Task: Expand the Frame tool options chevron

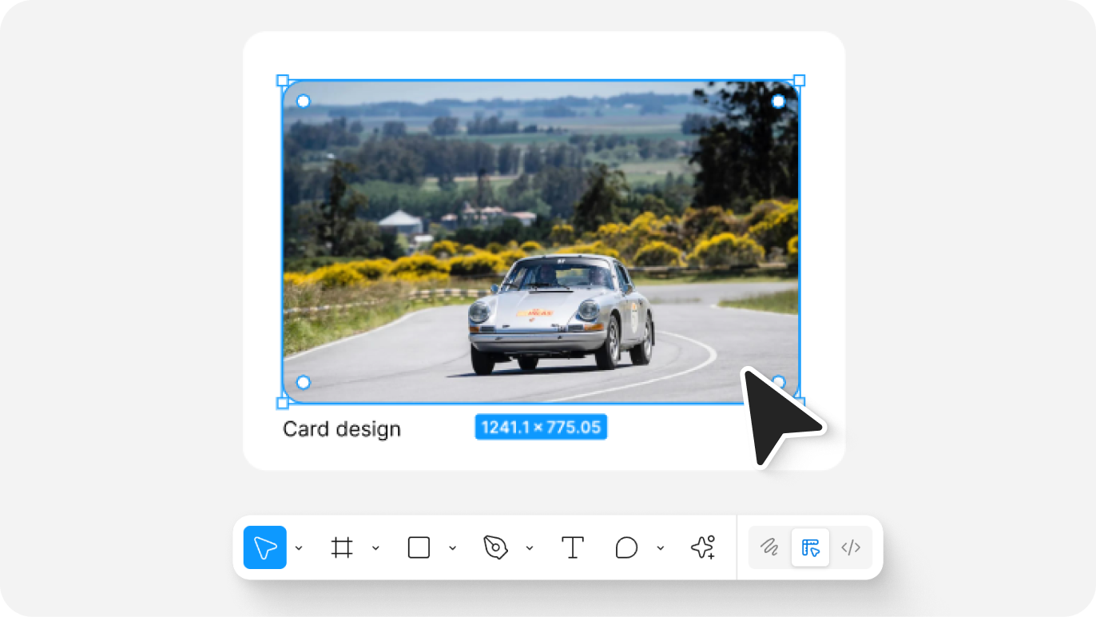Action: [375, 548]
